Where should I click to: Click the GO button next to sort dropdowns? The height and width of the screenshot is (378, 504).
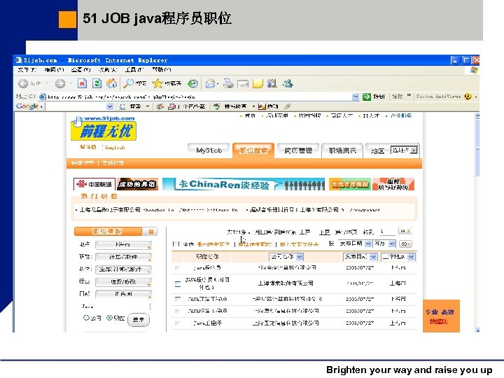coord(405,244)
